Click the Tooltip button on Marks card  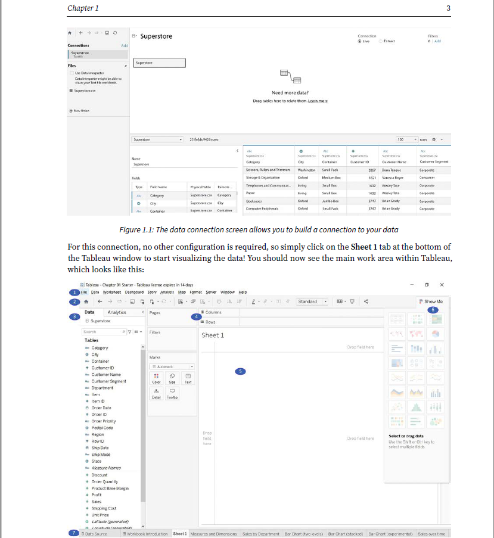point(172,394)
